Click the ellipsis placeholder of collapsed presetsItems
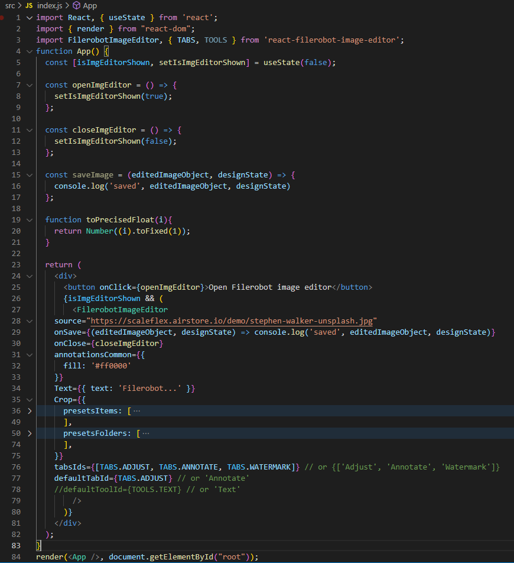 [x=138, y=410]
